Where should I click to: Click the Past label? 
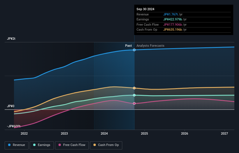(x=128, y=46)
